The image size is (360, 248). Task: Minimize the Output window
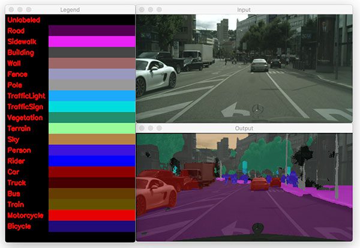click(x=151, y=128)
